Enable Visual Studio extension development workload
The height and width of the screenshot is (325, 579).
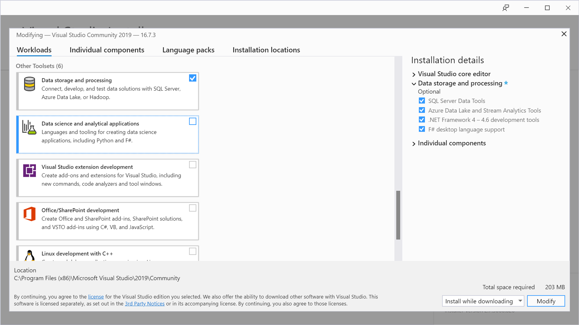point(193,165)
